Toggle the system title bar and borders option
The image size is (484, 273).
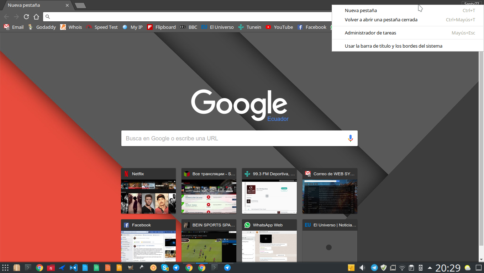coord(393,46)
